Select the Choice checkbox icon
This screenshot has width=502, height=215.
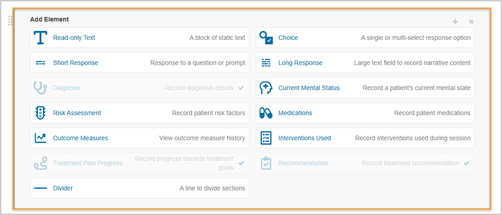pos(266,38)
